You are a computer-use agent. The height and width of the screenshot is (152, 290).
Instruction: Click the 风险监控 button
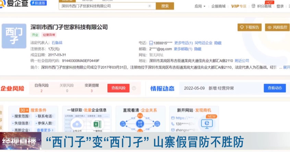coord(277,27)
